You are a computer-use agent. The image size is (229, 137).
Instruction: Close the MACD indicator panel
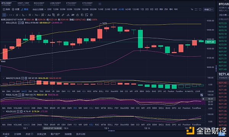pyautogui.click(x=26, y=78)
